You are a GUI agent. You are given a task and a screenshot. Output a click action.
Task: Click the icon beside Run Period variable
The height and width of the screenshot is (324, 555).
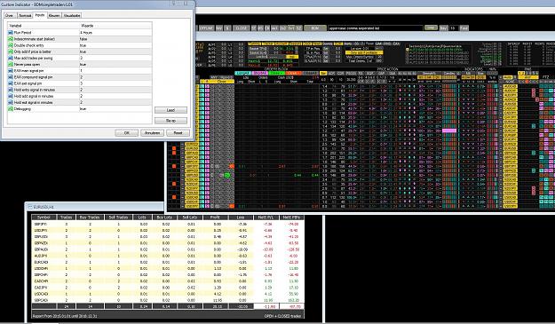[11, 33]
